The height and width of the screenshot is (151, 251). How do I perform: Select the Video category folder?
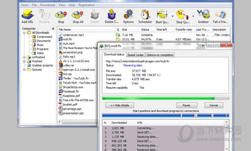(x=38, y=53)
